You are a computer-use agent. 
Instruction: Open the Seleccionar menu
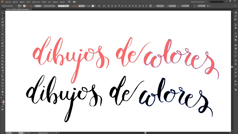point(36,2)
